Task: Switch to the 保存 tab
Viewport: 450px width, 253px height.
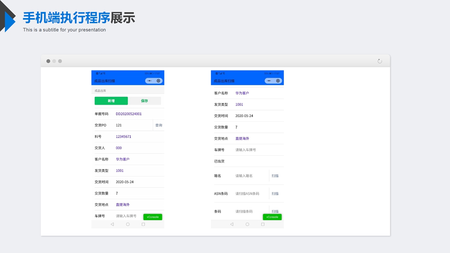Action: pos(144,101)
